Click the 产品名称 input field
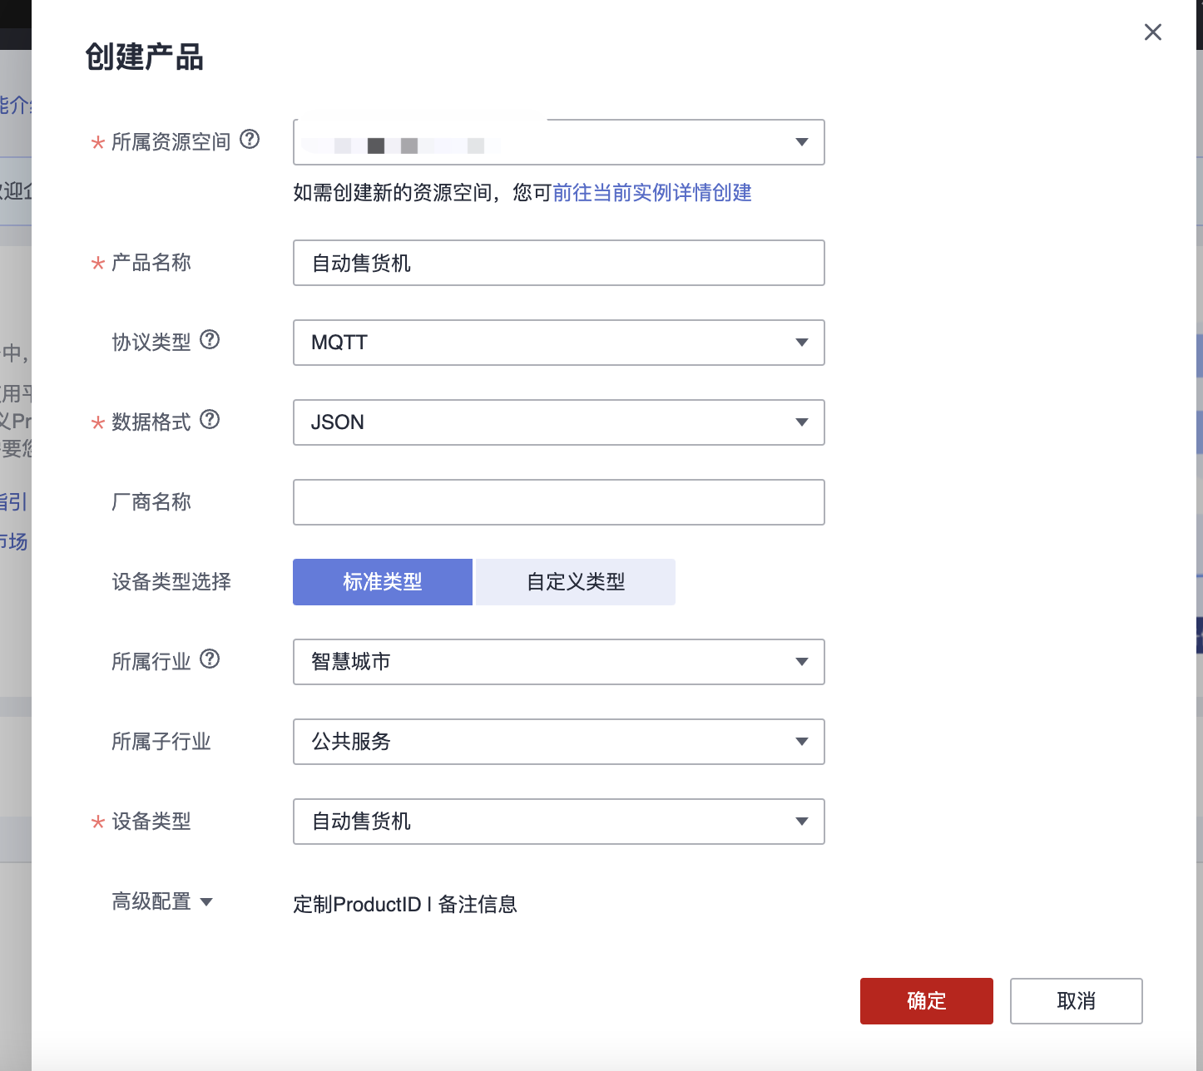This screenshot has height=1071, width=1203. pyautogui.click(x=558, y=263)
